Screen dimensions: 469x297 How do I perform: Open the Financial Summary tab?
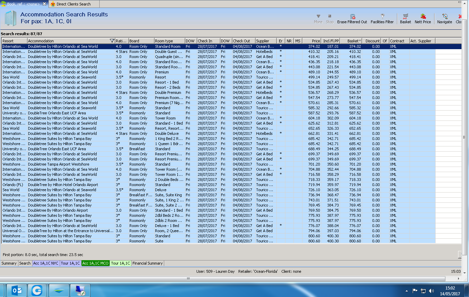(147, 263)
